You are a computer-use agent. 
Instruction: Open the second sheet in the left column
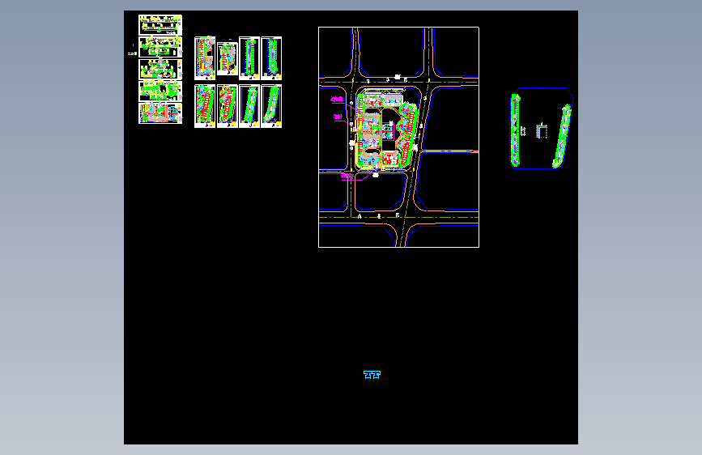(x=160, y=47)
